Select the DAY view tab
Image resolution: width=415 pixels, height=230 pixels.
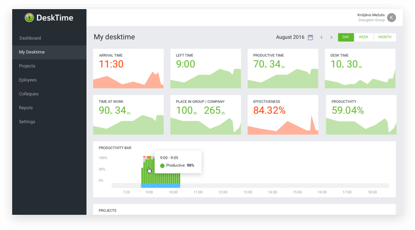click(x=345, y=37)
